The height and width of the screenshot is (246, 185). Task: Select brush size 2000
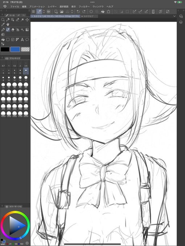pos(26,114)
